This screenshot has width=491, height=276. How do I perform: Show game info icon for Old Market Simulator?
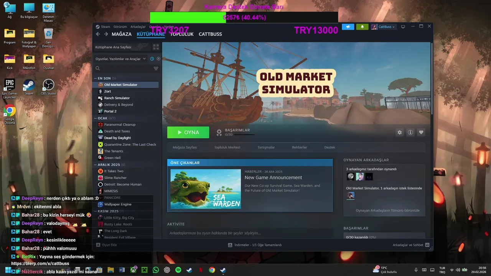[410, 132]
